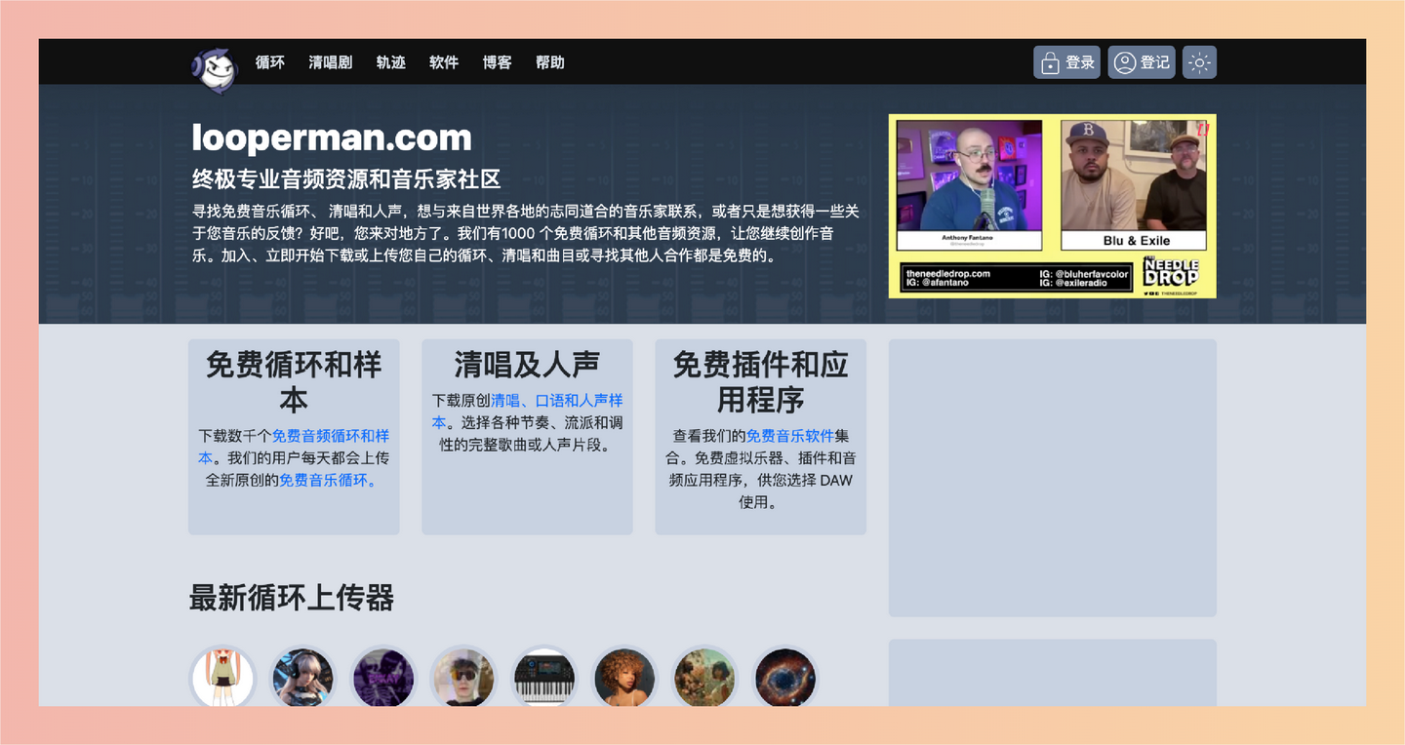Image resolution: width=1405 pixels, height=745 pixels.
Task: Click the Needle Drop video advertisement
Action: (x=1052, y=206)
